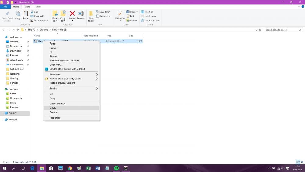Choose Restore previous versions

click(72, 83)
